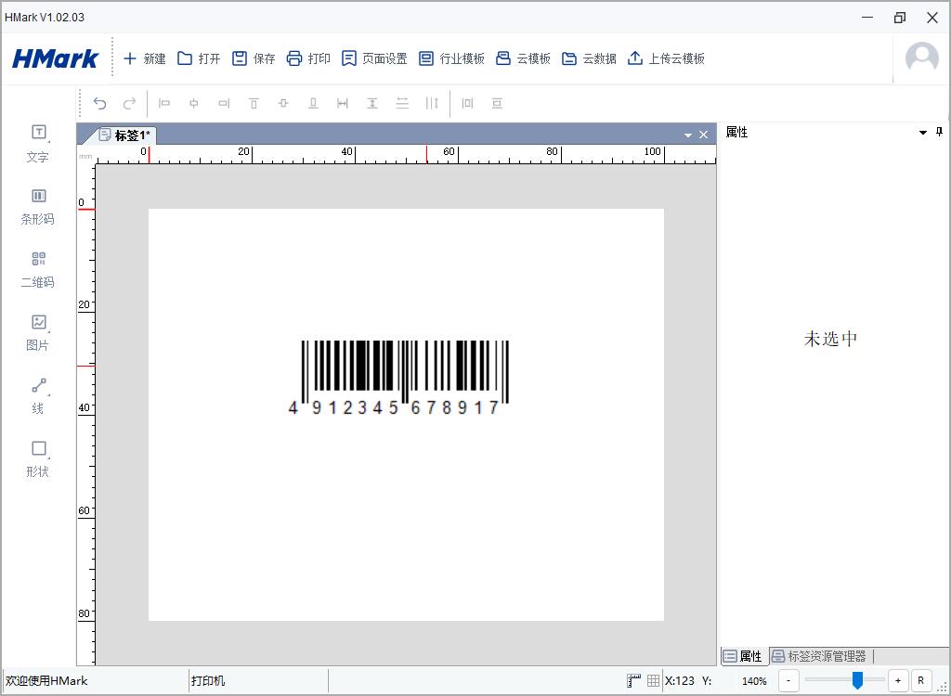This screenshot has height=696, width=951.
Task: Center object vertically on the label
Action: (497, 103)
